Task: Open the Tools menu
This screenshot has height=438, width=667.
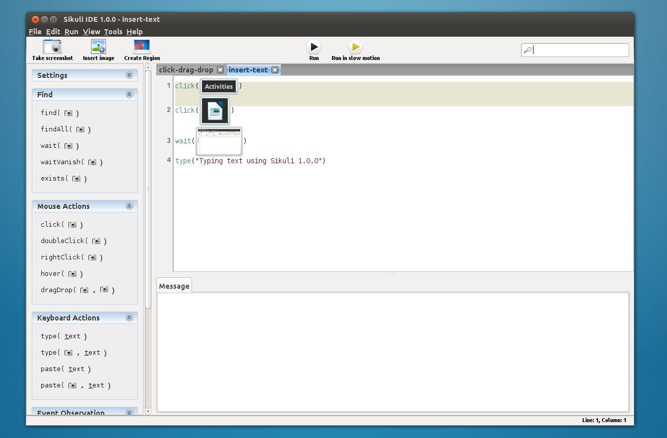Action: tap(113, 32)
